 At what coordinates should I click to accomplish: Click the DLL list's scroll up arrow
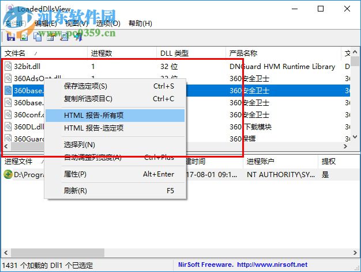click(x=355, y=52)
